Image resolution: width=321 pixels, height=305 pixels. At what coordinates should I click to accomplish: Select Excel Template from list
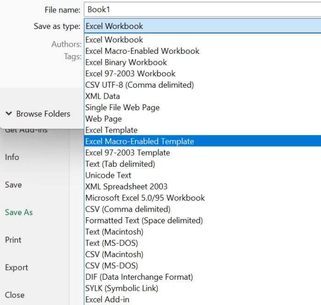(111, 130)
